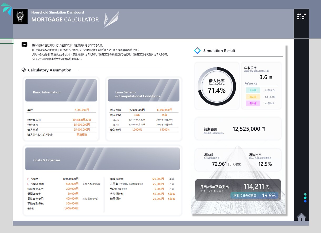Image resolution: width=321 pixels, height=233 pixels.
Task: Click the lion emblem logo in the header
Action: pyautogui.click(x=20, y=16)
